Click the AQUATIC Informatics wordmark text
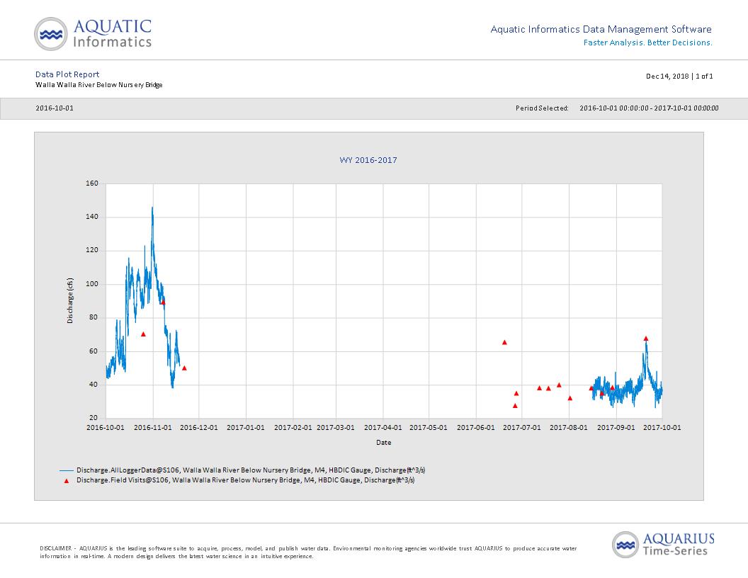The image size is (748, 578). click(113, 33)
